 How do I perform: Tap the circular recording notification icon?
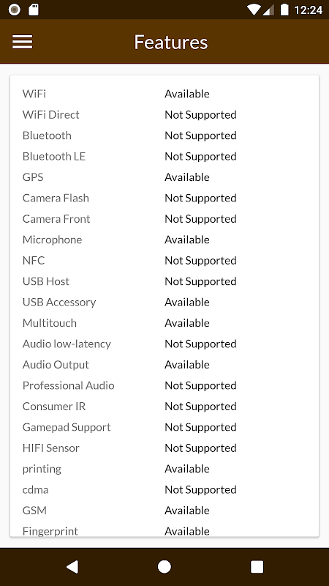coord(14,10)
